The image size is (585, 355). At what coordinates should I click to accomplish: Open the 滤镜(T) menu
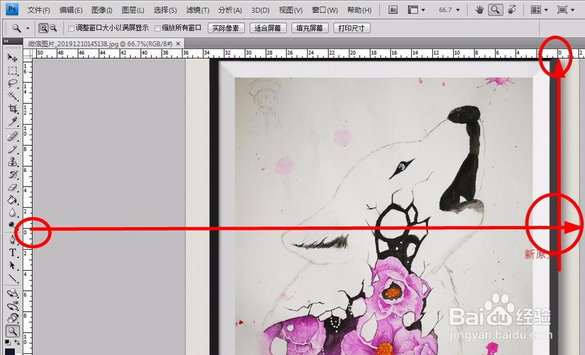click(198, 10)
